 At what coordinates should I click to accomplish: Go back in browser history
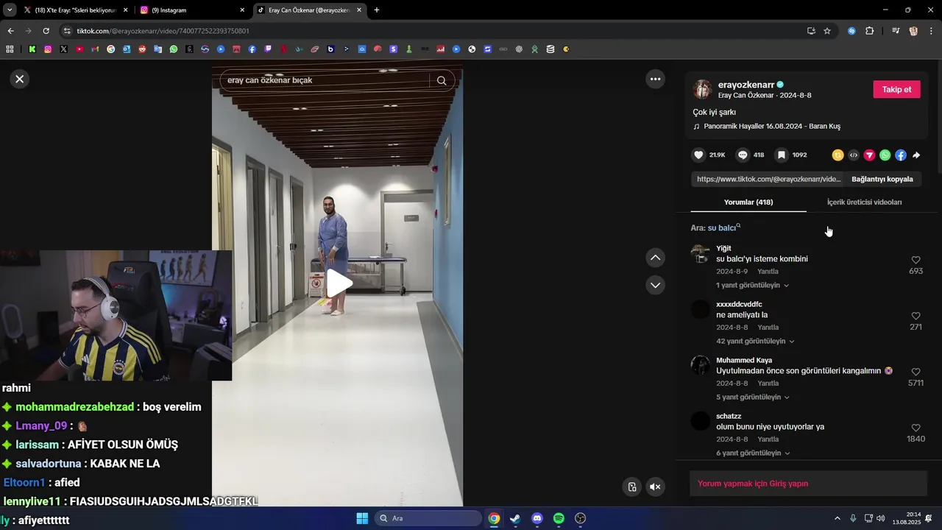10,31
